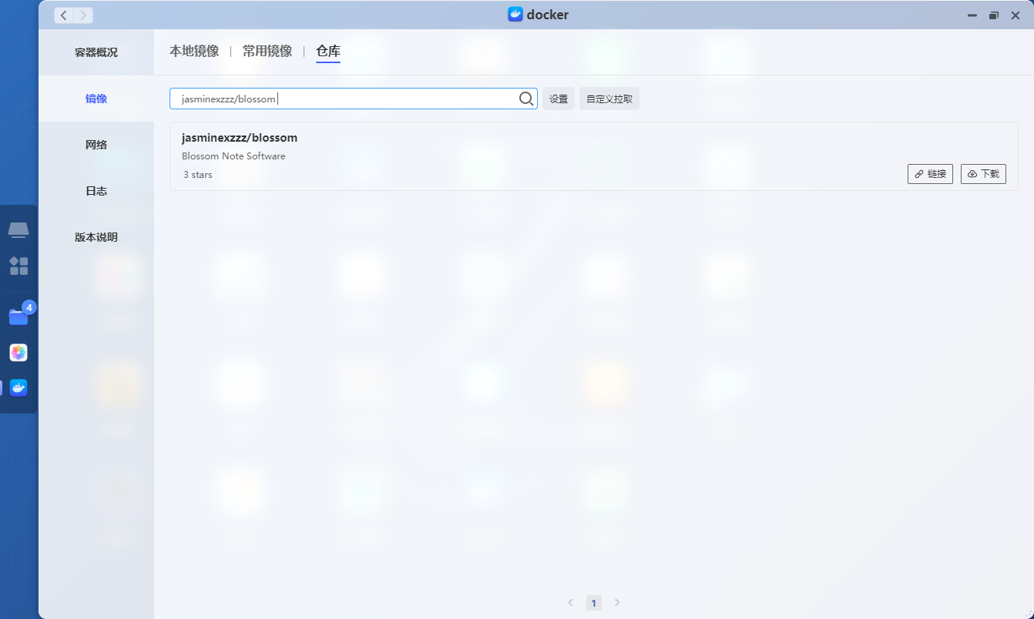Click the 设置 button

point(559,99)
